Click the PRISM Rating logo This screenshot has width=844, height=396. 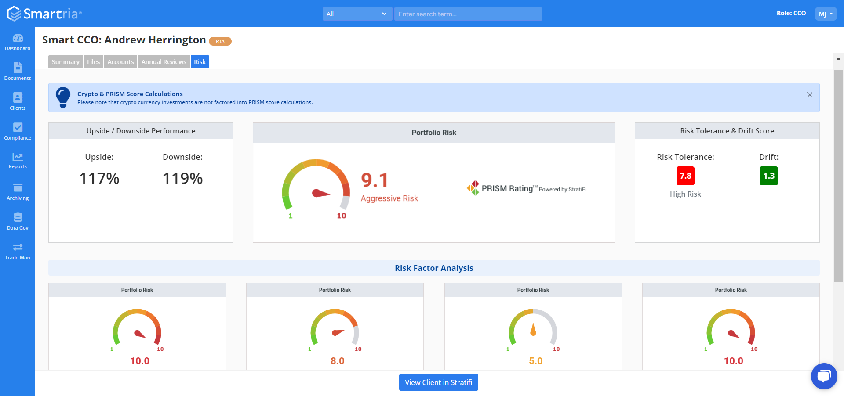coord(526,188)
